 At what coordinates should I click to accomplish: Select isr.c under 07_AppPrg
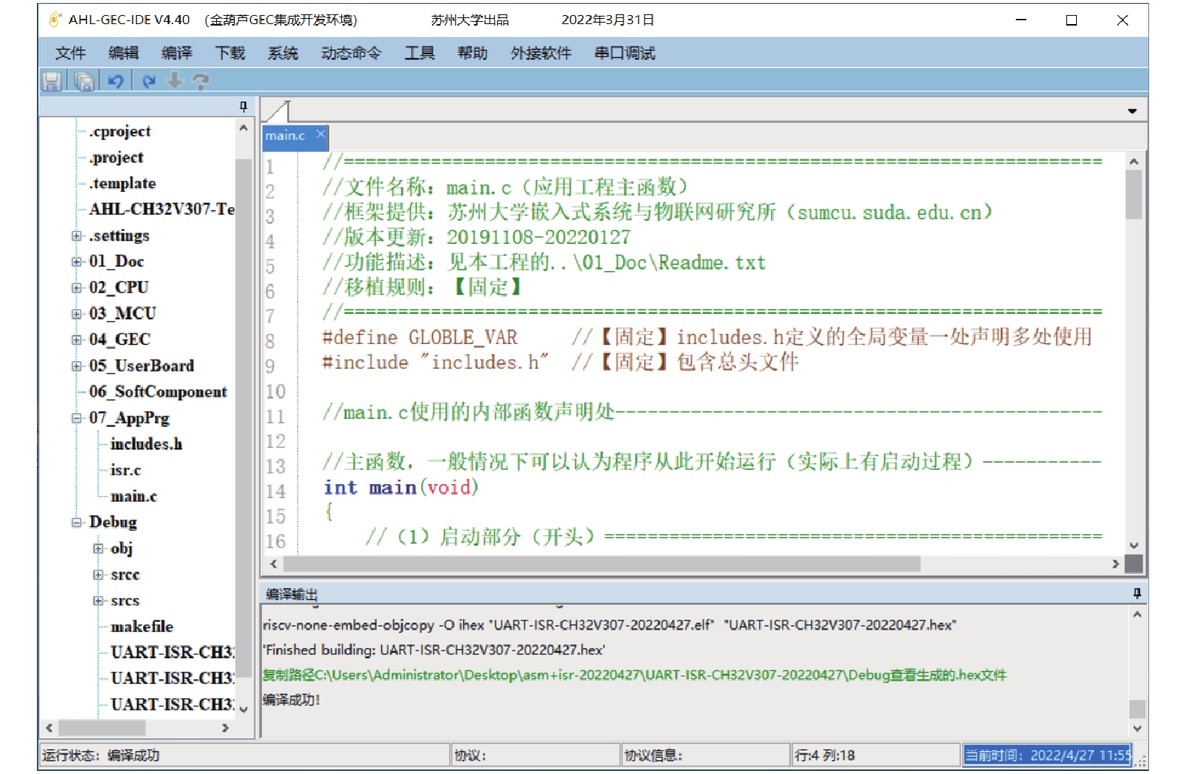coord(125,470)
